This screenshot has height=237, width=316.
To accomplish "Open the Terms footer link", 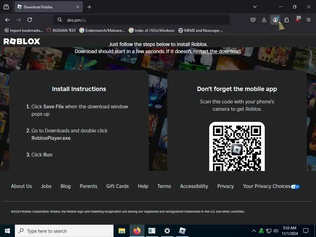I will coord(164,186).
